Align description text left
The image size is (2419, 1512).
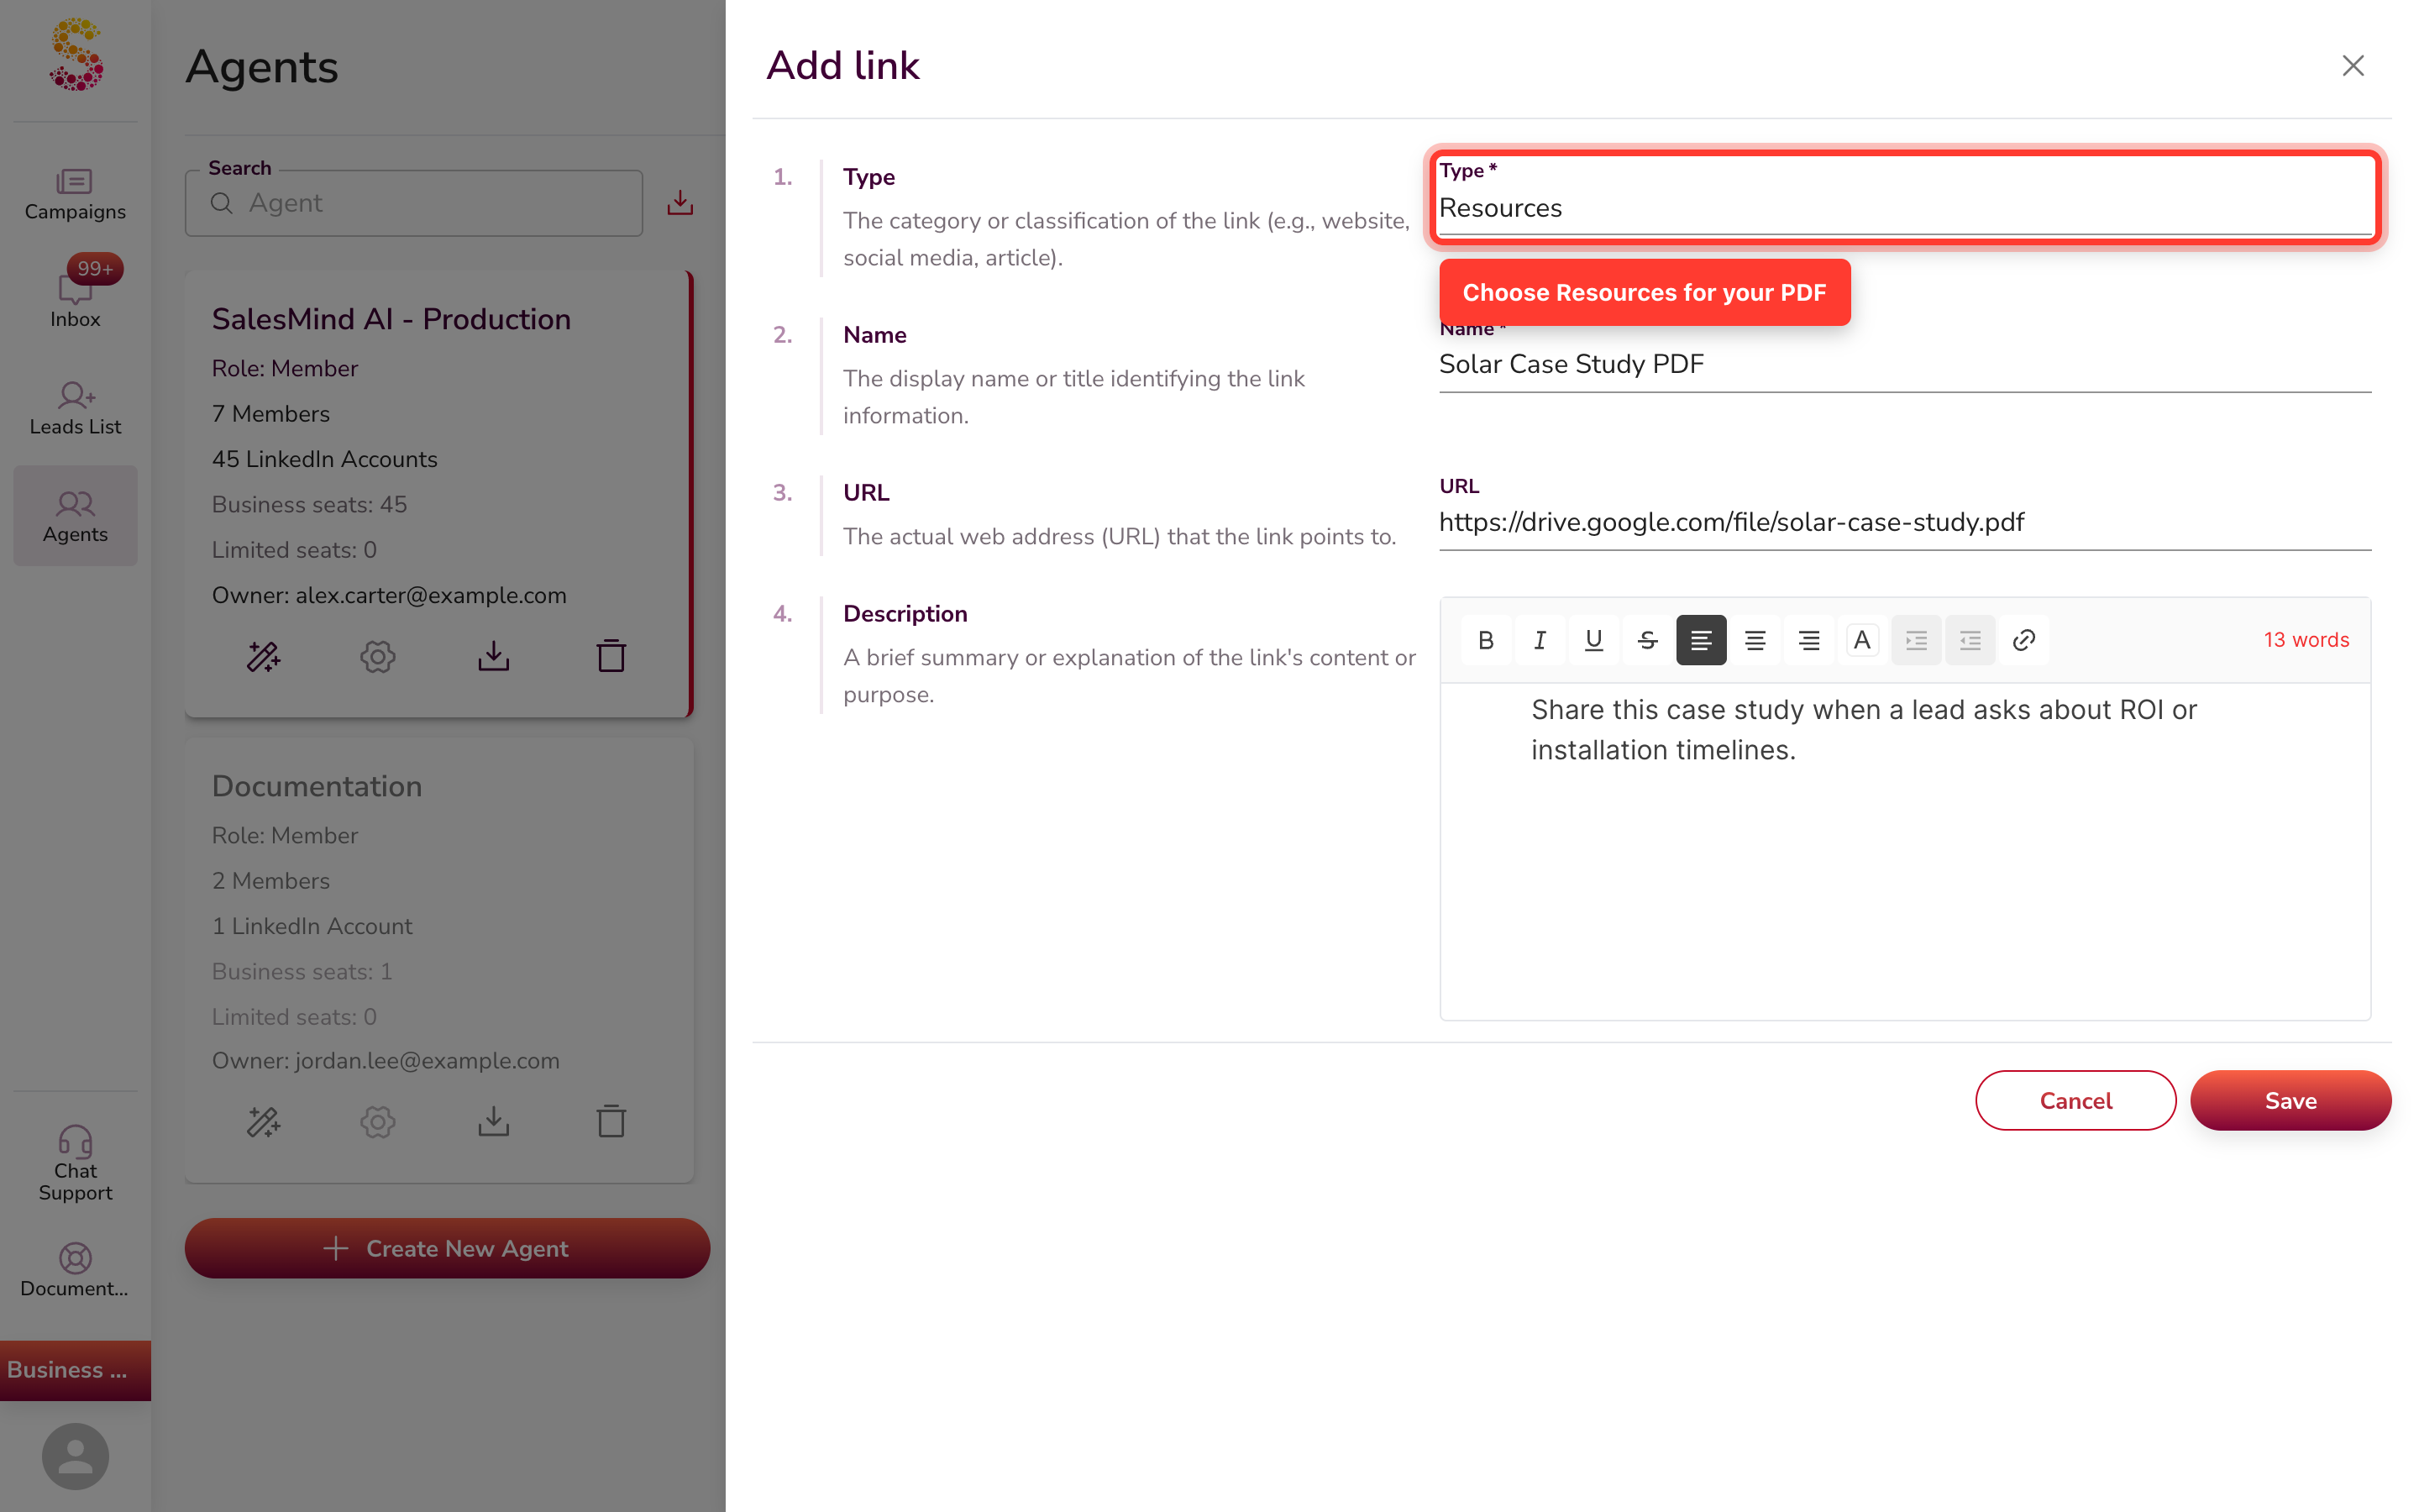(x=1702, y=640)
